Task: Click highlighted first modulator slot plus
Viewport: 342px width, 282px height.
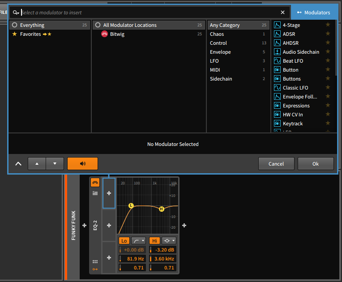Action: click(x=109, y=193)
